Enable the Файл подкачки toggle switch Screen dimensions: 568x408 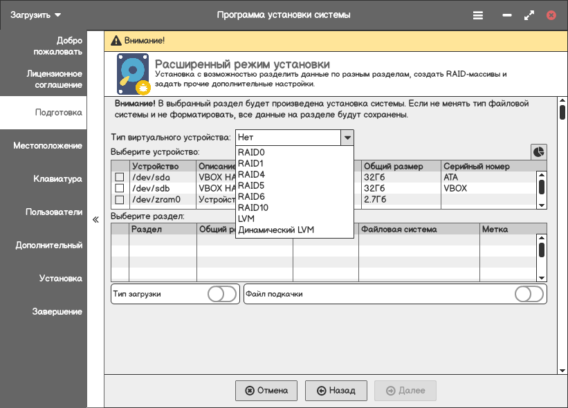[x=529, y=294]
